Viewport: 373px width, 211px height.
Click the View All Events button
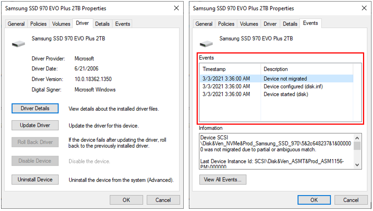[223, 179]
